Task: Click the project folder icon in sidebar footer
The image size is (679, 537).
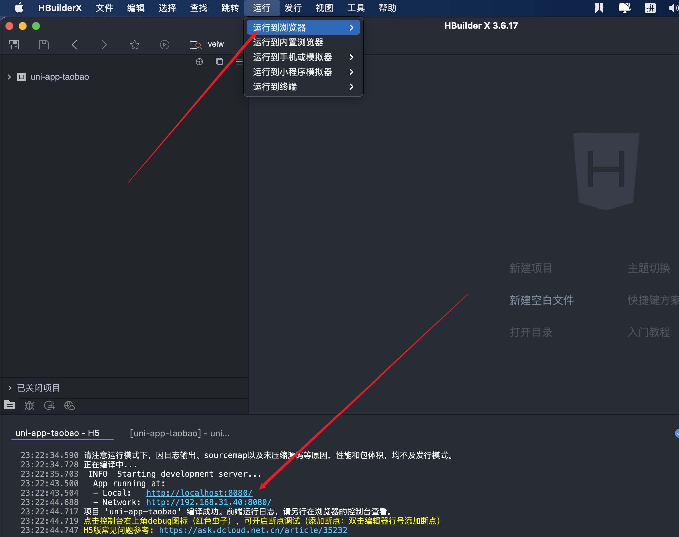Action: tap(9, 405)
